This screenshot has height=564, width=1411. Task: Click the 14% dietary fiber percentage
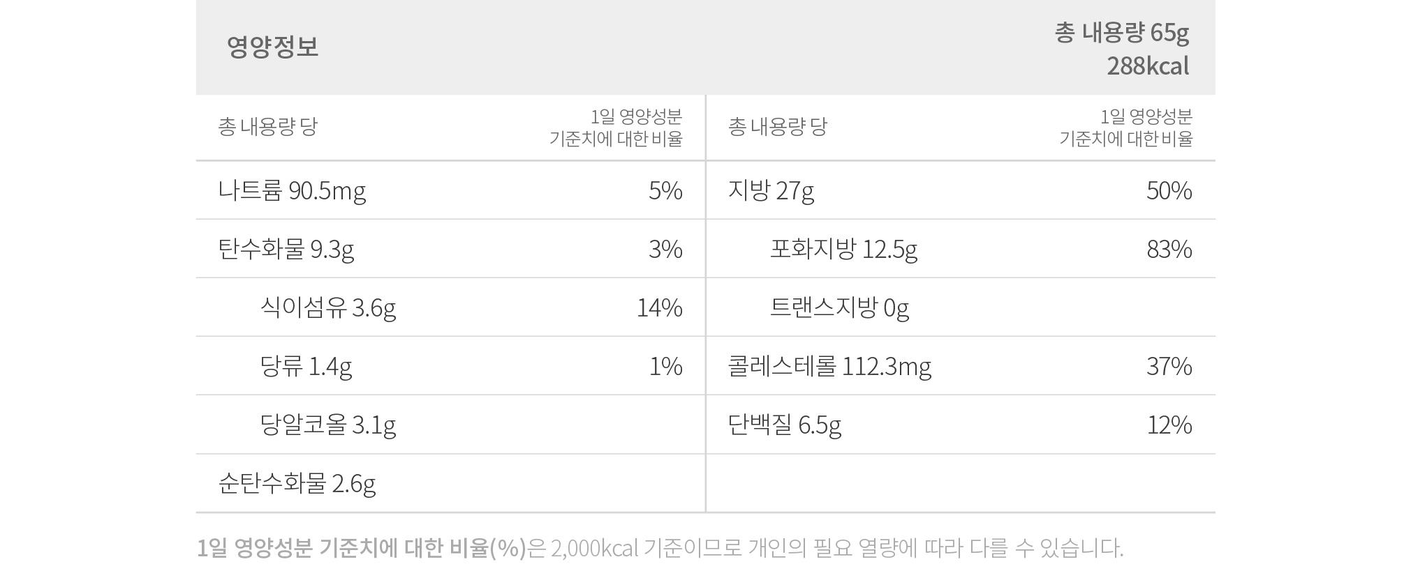coord(660,307)
